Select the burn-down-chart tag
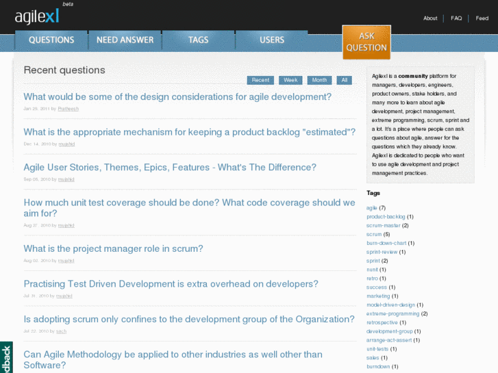 [x=386, y=243]
